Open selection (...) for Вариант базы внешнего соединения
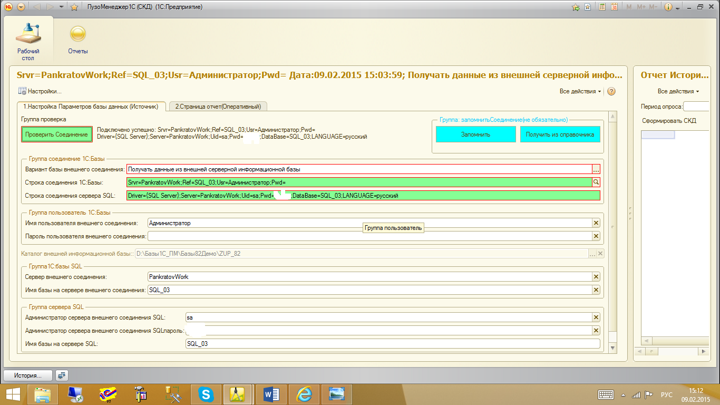Viewport: 720px width, 405px height. [596, 169]
